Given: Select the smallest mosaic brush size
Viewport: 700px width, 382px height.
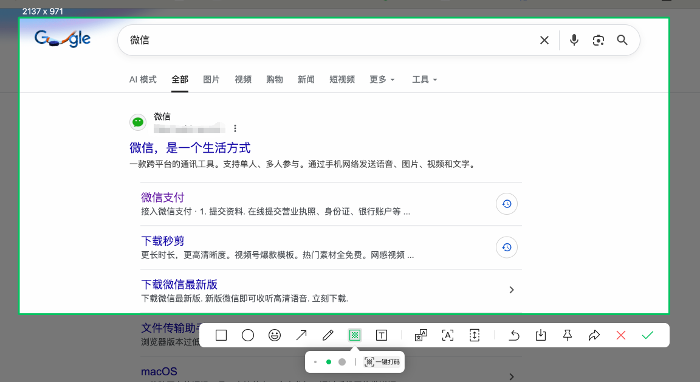Looking at the screenshot, I should pos(315,362).
